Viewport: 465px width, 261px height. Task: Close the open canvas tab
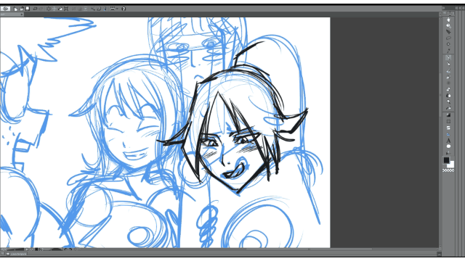22,14
